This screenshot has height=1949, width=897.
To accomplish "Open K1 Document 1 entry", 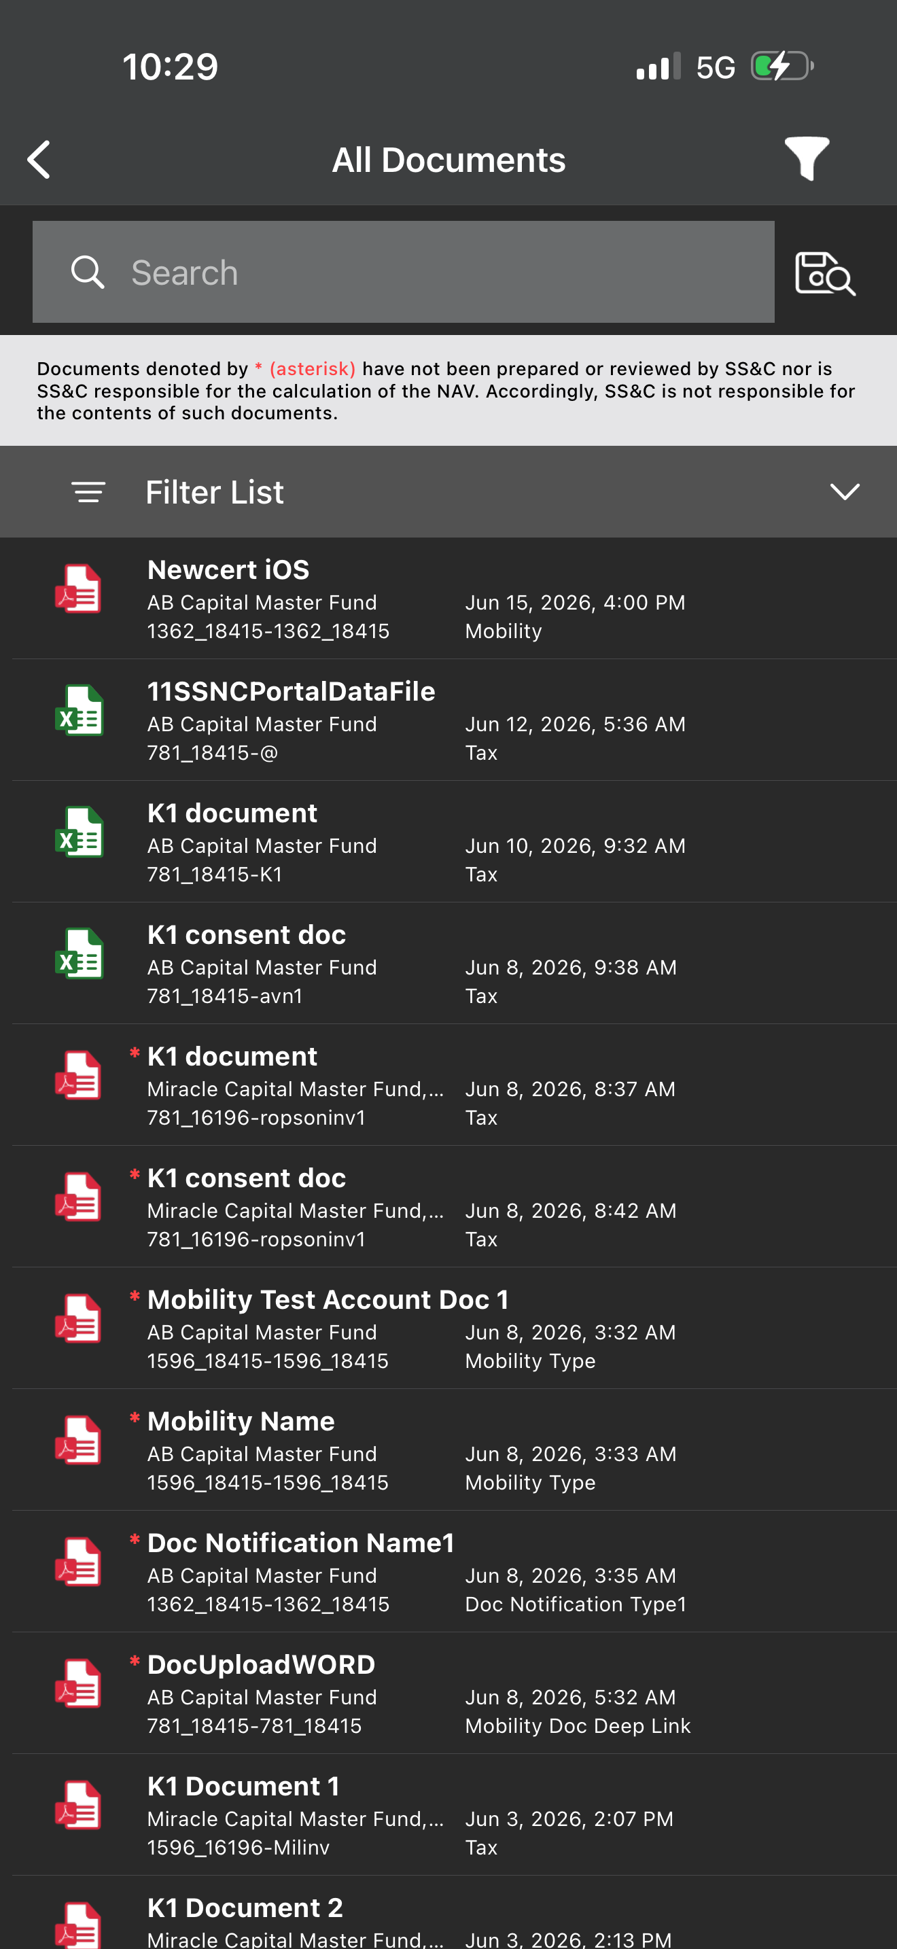I will pos(448,1815).
